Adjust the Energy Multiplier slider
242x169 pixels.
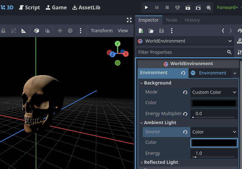[214, 117]
